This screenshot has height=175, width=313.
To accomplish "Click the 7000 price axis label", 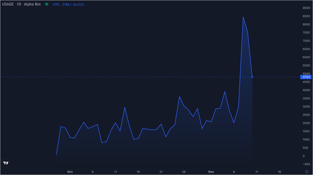I will tap(306, 41).
